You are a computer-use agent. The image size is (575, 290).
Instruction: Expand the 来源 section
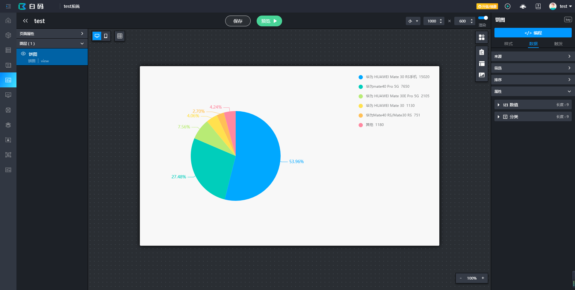coord(533,56)
